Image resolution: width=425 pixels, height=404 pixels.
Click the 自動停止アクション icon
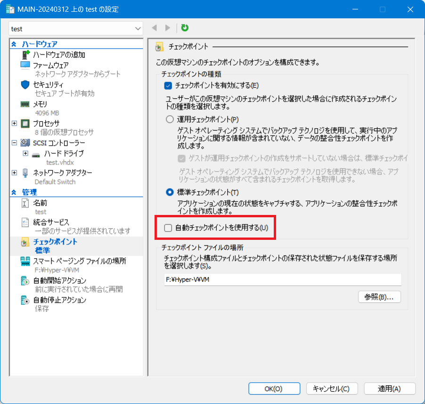pos(25,300)
